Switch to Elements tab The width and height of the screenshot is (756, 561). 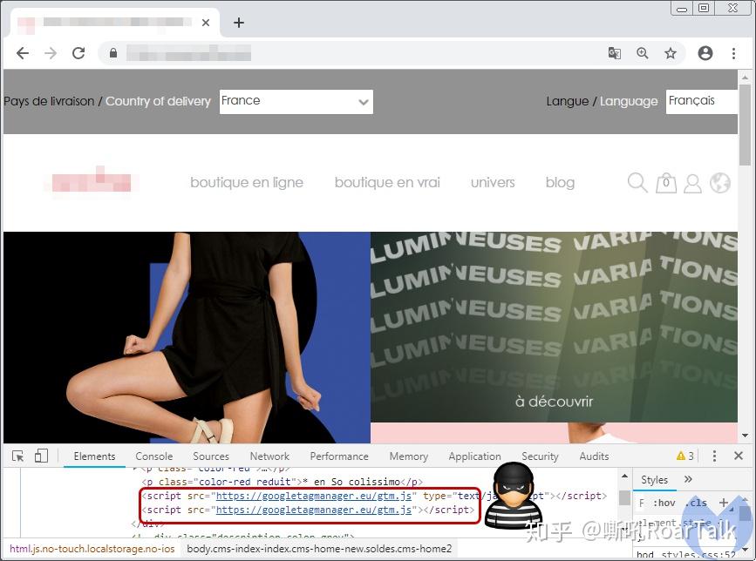click(x=94, y=456)
